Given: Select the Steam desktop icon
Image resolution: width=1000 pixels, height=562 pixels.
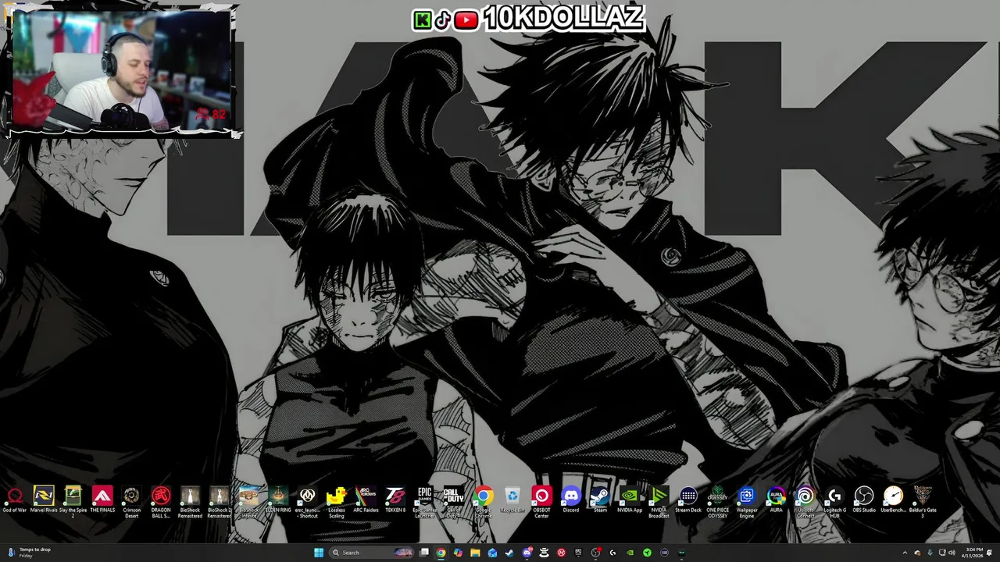Looking at the screenshot, I should click(x=600, y=500).
